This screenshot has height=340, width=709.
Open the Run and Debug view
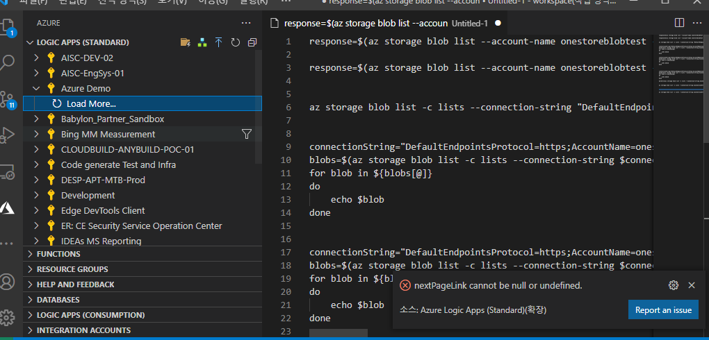8,135
